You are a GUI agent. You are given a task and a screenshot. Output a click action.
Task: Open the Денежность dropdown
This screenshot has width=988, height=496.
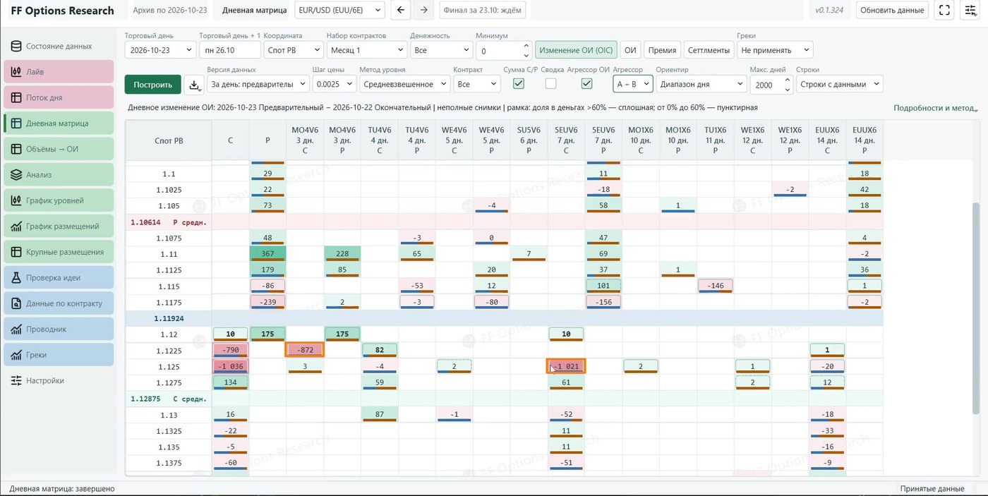click(440, 50)
